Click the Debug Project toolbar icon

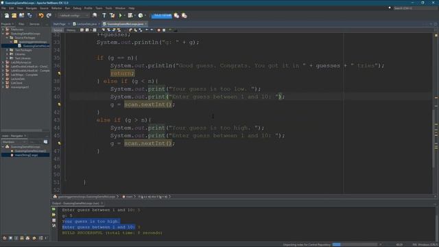coord(130,15)
